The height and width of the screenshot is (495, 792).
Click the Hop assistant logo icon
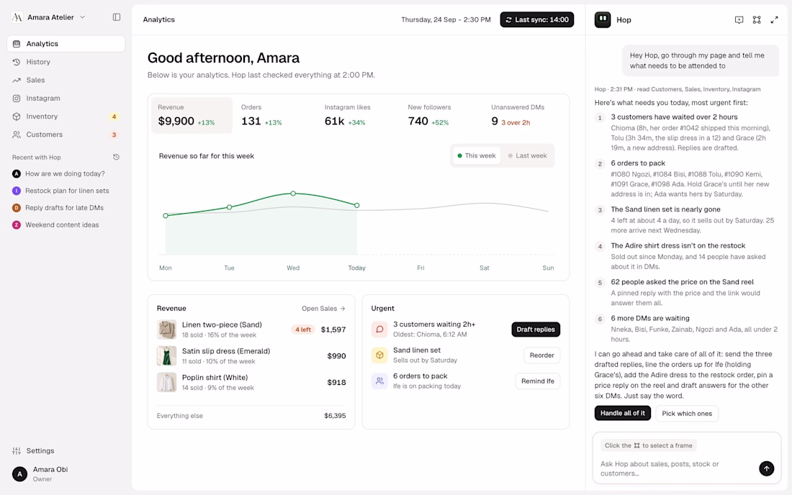603,19
